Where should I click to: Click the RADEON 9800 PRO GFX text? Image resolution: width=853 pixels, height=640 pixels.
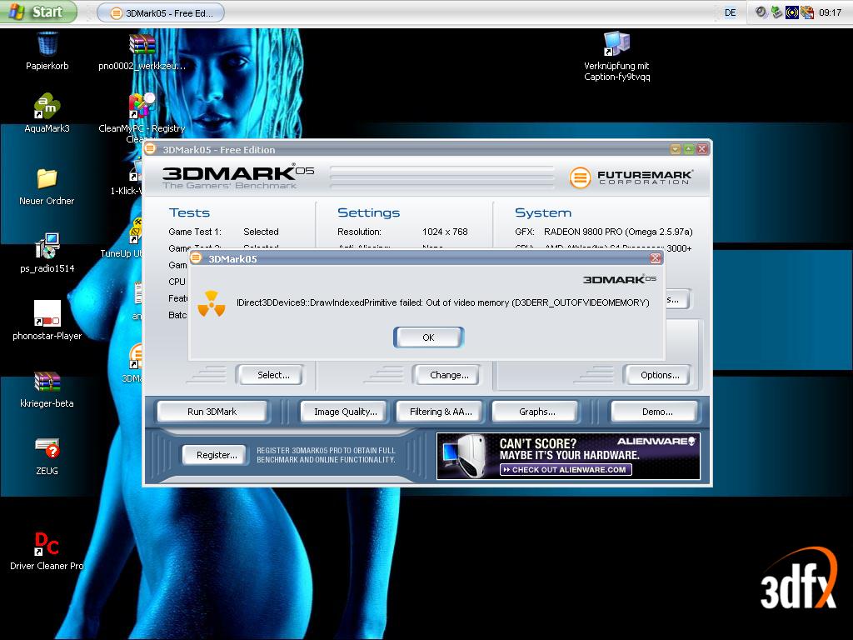pos(618,232)
